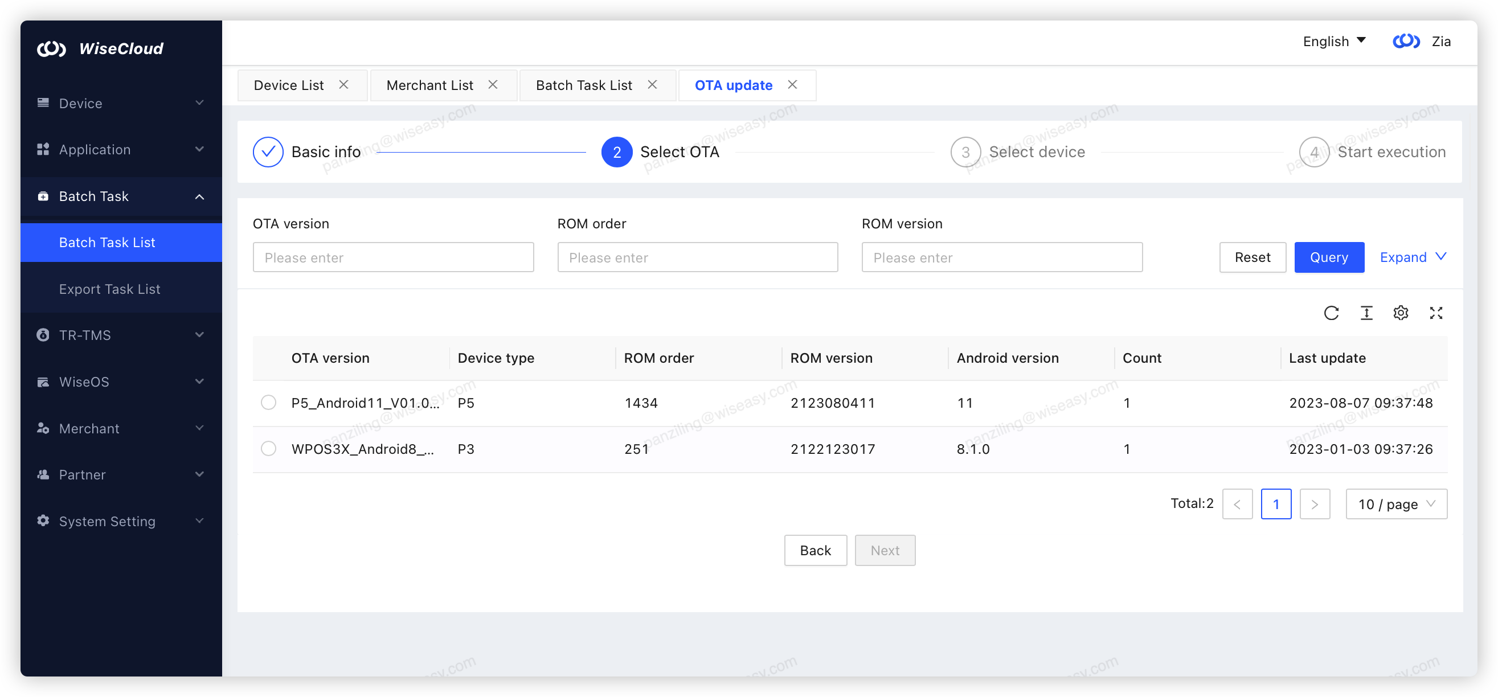Viewport: 1498px width, 697px height.
Task: Open the table column settings gear icon
Action: point(1401,313)
